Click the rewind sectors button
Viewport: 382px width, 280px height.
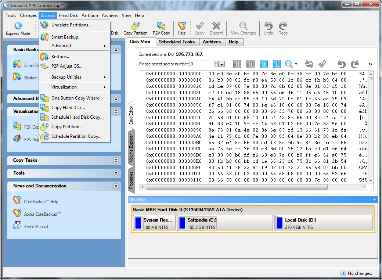pos(250,64)
